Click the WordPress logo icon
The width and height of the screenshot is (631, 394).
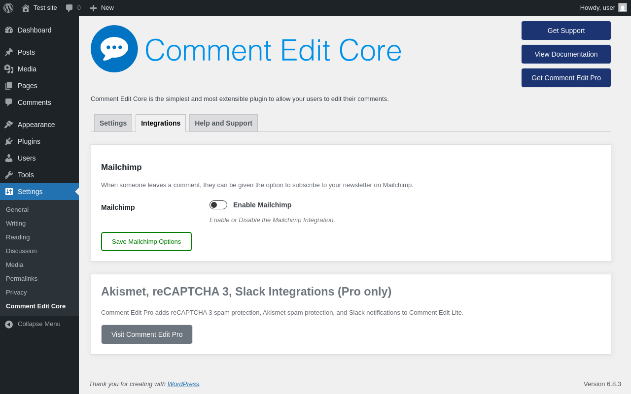8,8
